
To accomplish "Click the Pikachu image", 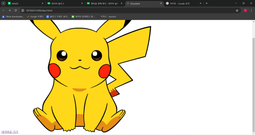I will (90, 76).
